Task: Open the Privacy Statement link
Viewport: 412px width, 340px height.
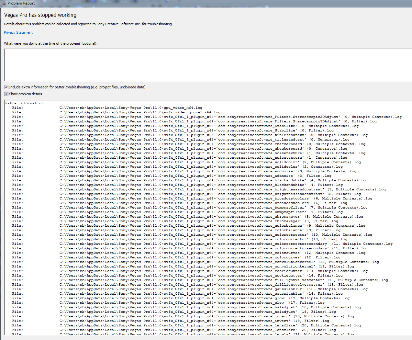Action: click(18, 32)
